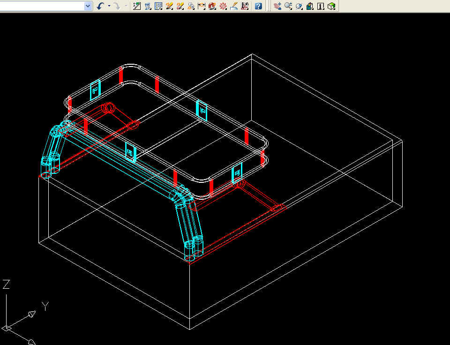Open the blue grid table icon

click(158, 6)
